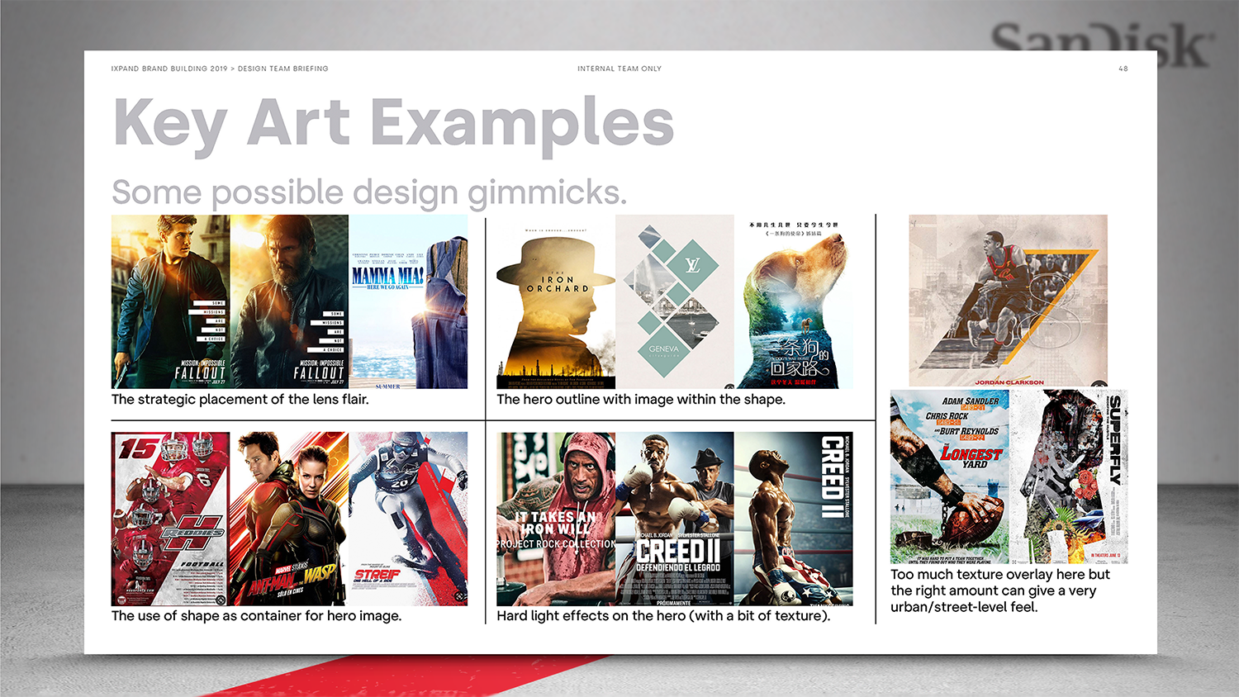Open the Mamma Mia poster thumbnail
The width and height of the screenshot is (1239, 697).
(x=408, y=301)
